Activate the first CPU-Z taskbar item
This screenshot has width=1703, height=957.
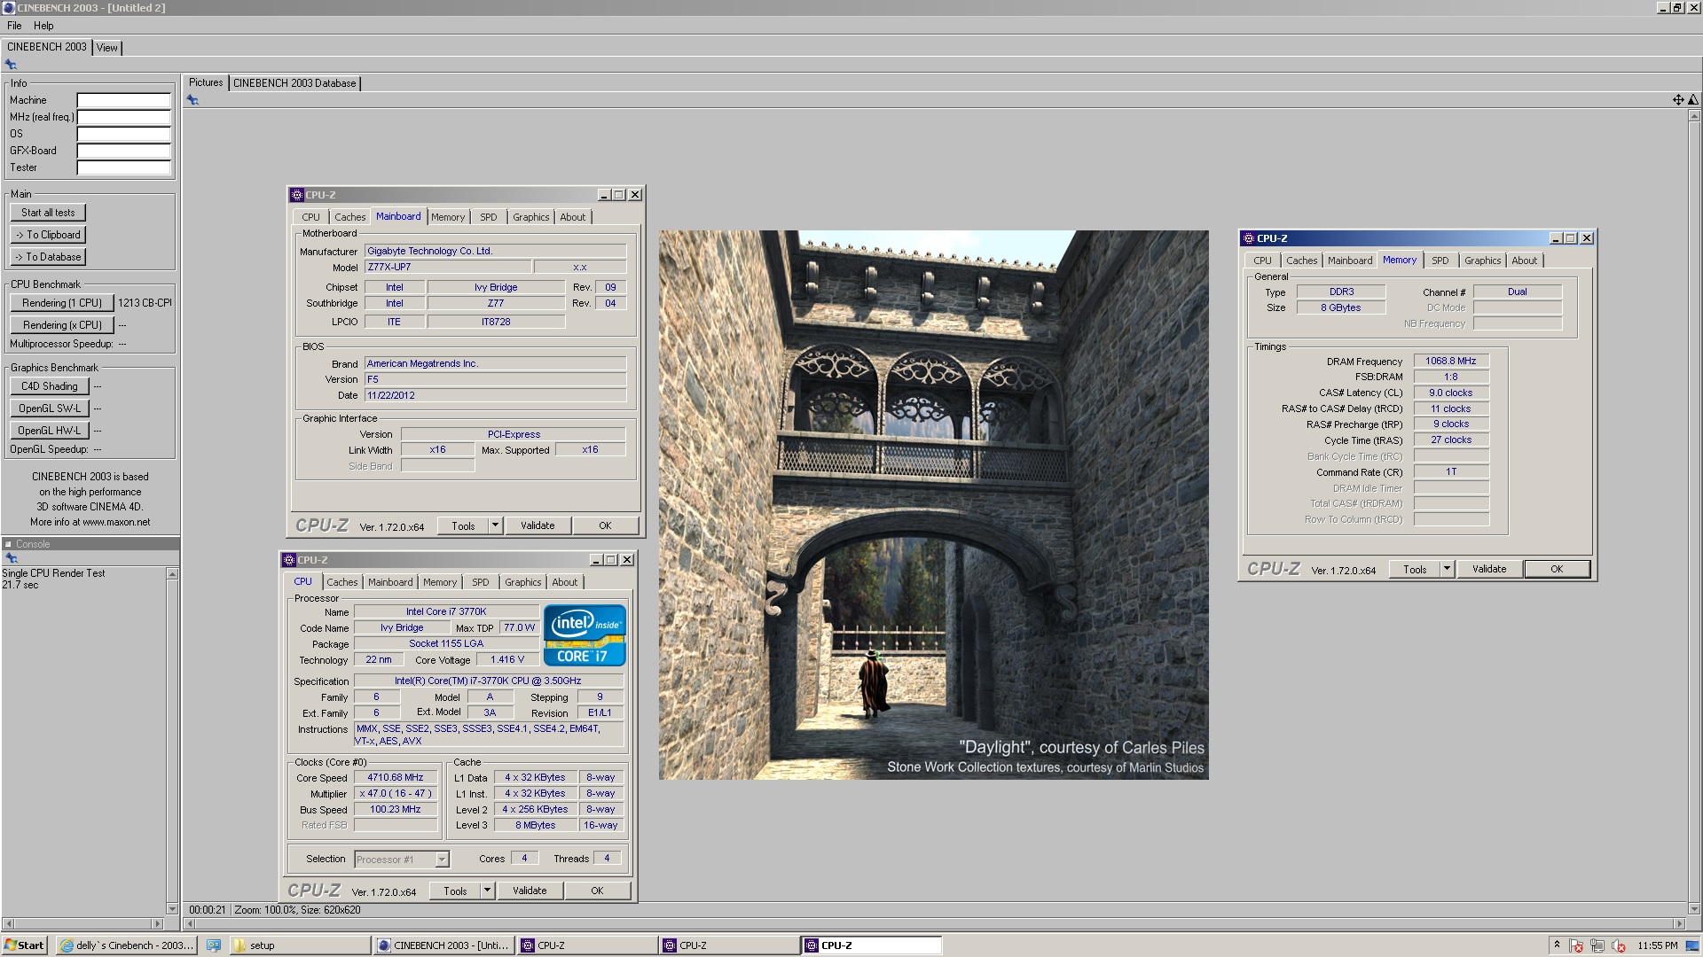tap(587, 945)
